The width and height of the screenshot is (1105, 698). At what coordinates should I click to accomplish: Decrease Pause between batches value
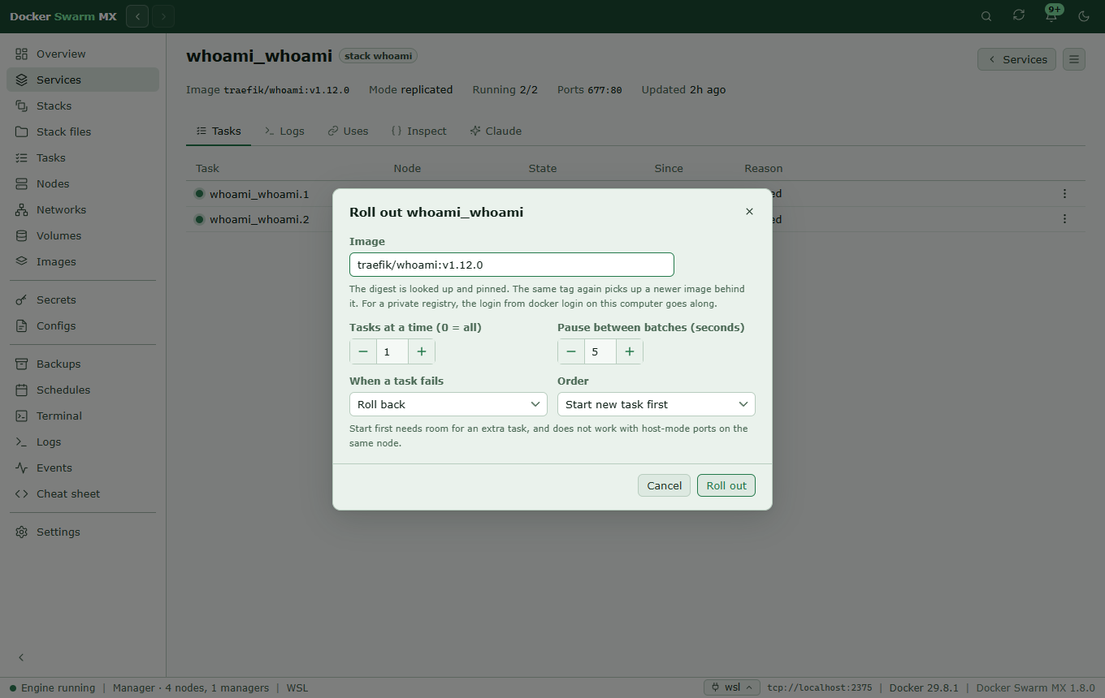click(x=571, y=351)
